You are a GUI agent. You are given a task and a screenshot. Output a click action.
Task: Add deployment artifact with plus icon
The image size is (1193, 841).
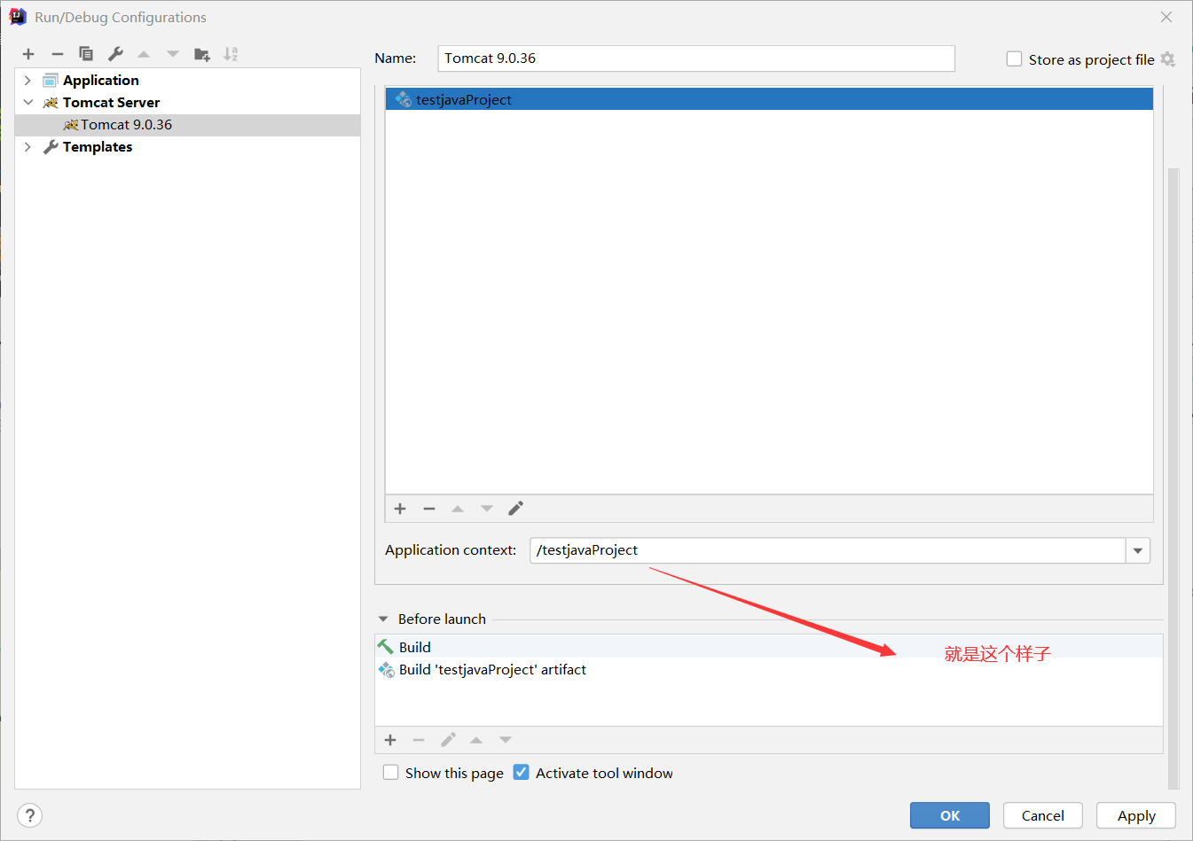(x=400, y=509)
